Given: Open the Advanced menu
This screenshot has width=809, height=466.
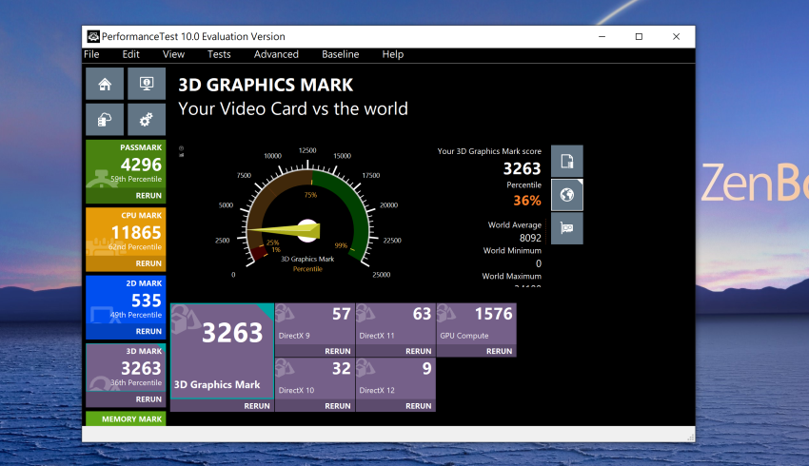Looking at the screenshot, I should coord(276,54).
